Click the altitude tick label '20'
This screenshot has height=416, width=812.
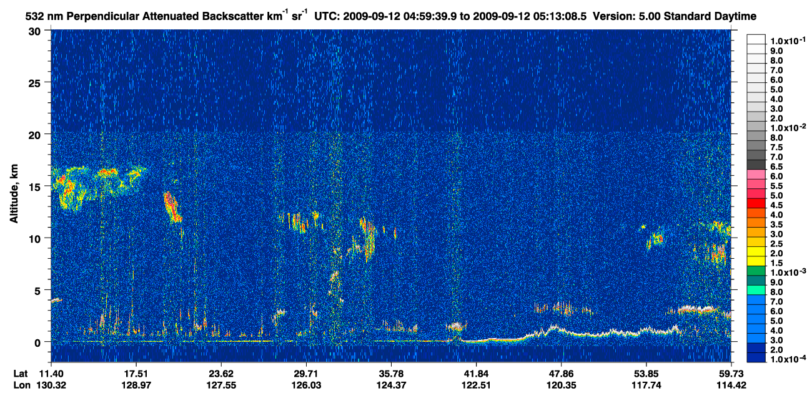[x=36, y=134]
